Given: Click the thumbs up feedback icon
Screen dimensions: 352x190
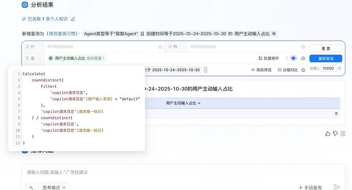Looking at the screenshot, I should coord(328,134).
